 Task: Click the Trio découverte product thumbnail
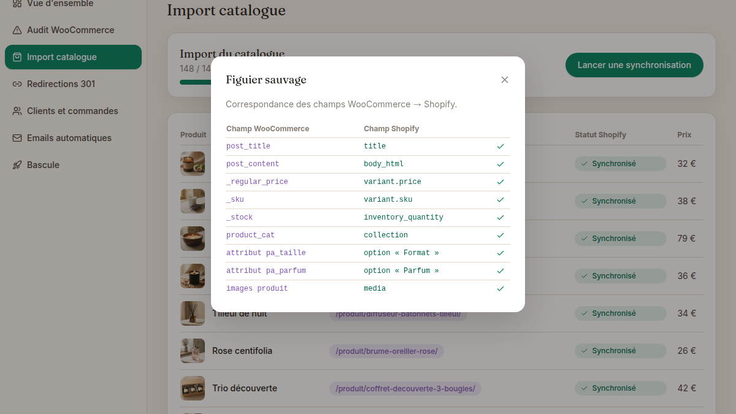pyautogui.click(x=193, y=388)
